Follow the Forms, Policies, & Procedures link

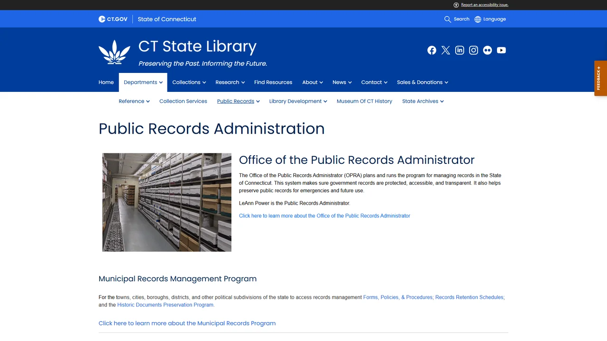coord(398,297)
